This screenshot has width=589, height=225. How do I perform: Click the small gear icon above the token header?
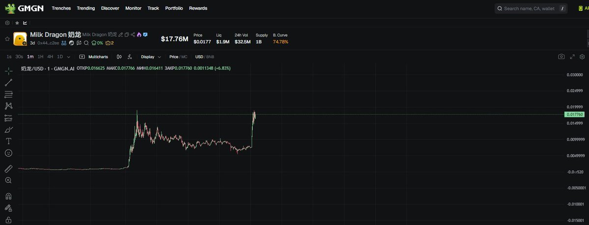7,23
